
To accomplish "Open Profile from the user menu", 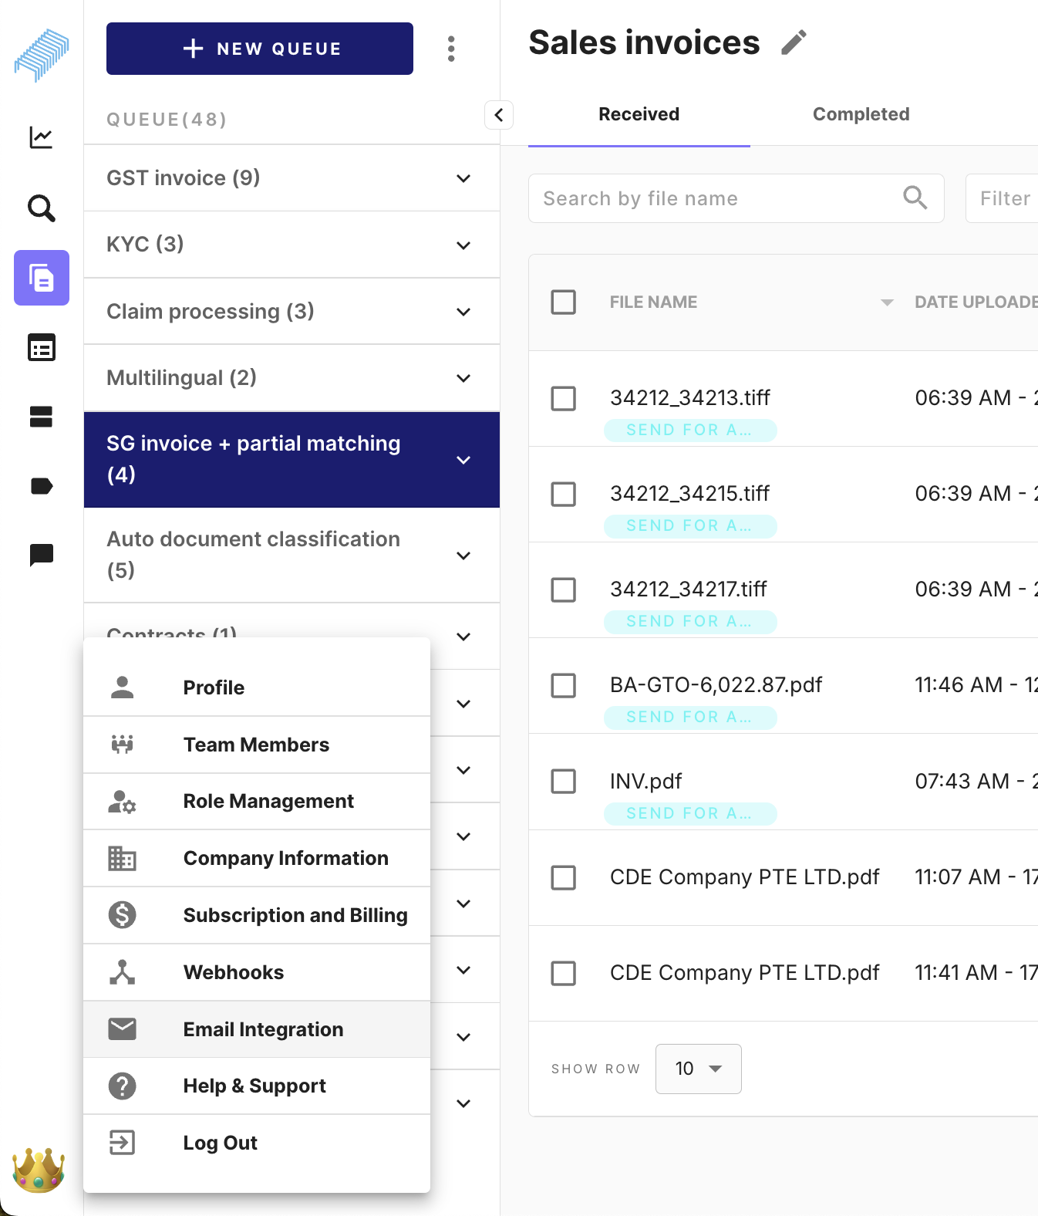I will tap(257, 687).
